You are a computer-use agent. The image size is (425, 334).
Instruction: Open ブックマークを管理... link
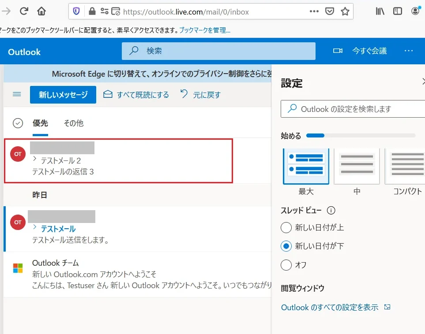coord(205,30)
